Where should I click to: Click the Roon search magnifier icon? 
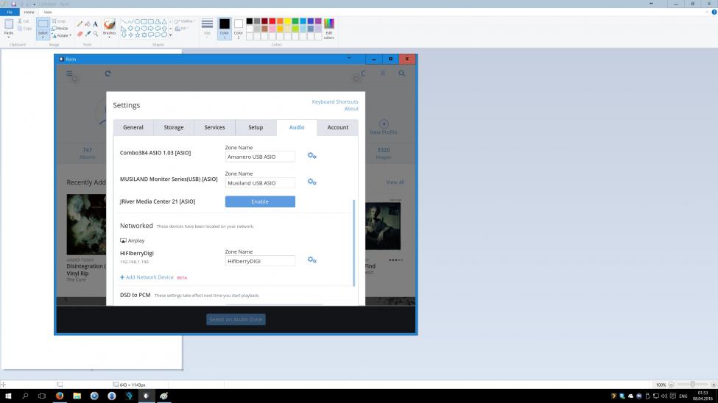coord(401,74)
